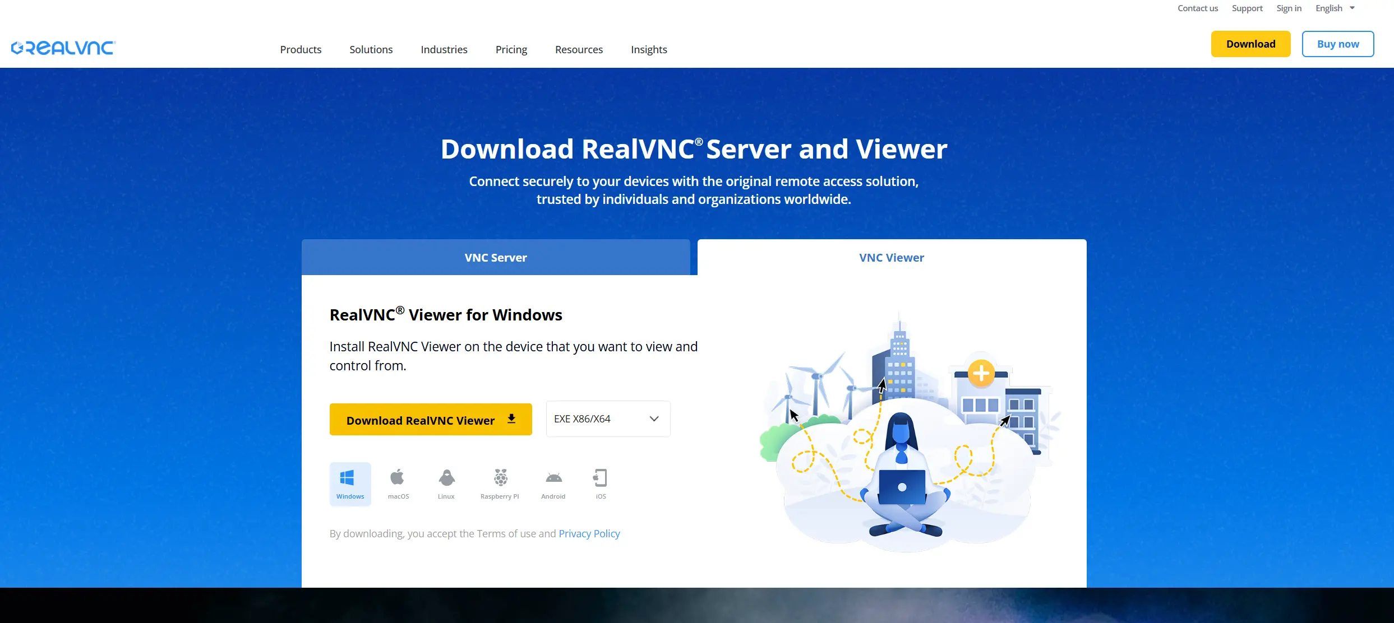The width and height of the screenshot is (1394, 623).
Task: Pick Android as the download platform
Action: (x=553, y=483)
